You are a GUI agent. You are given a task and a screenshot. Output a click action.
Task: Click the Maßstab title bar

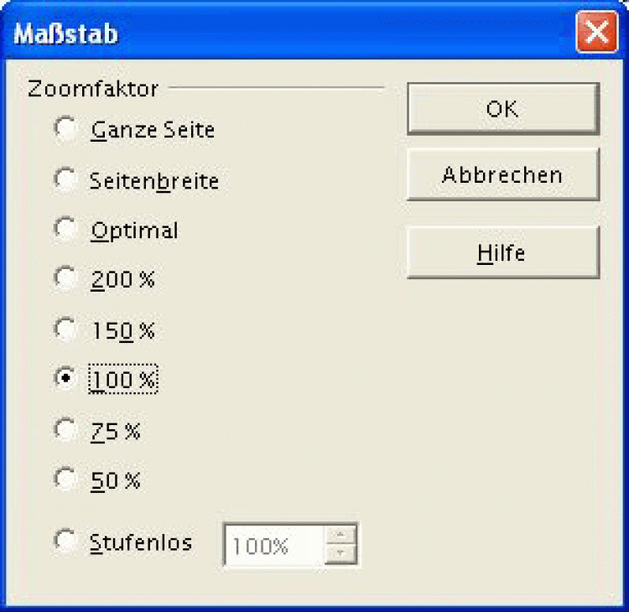pos(294,34)
